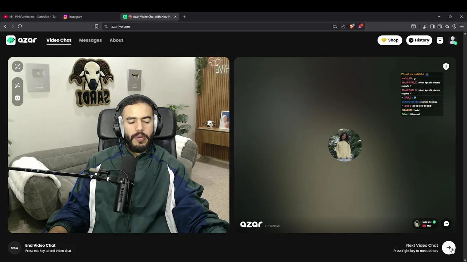Open the Shop with gem icon

tap(390, 40)
